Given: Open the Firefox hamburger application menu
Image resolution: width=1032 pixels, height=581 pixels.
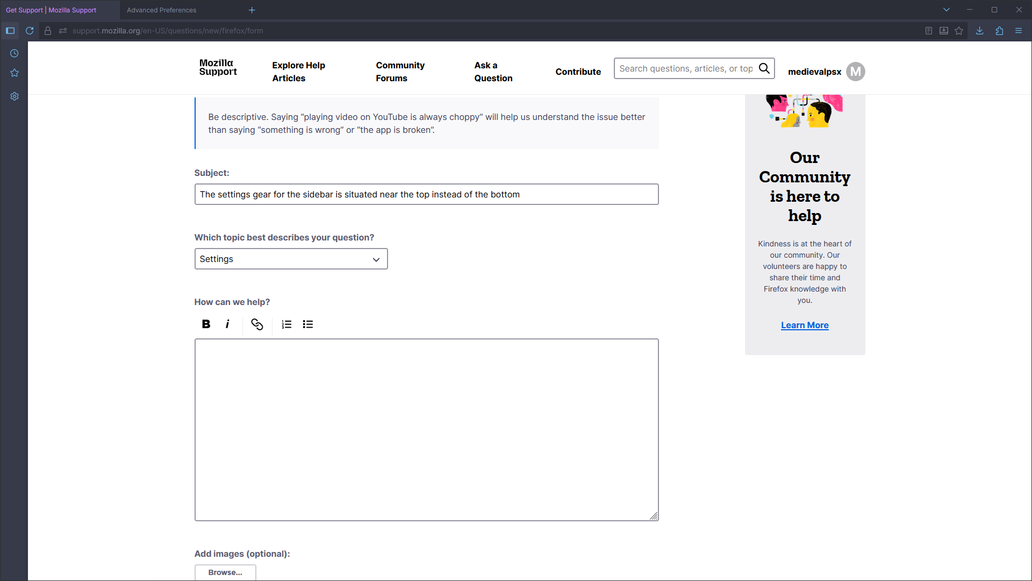Looking at the screenshot, I should click(1019, 31).
